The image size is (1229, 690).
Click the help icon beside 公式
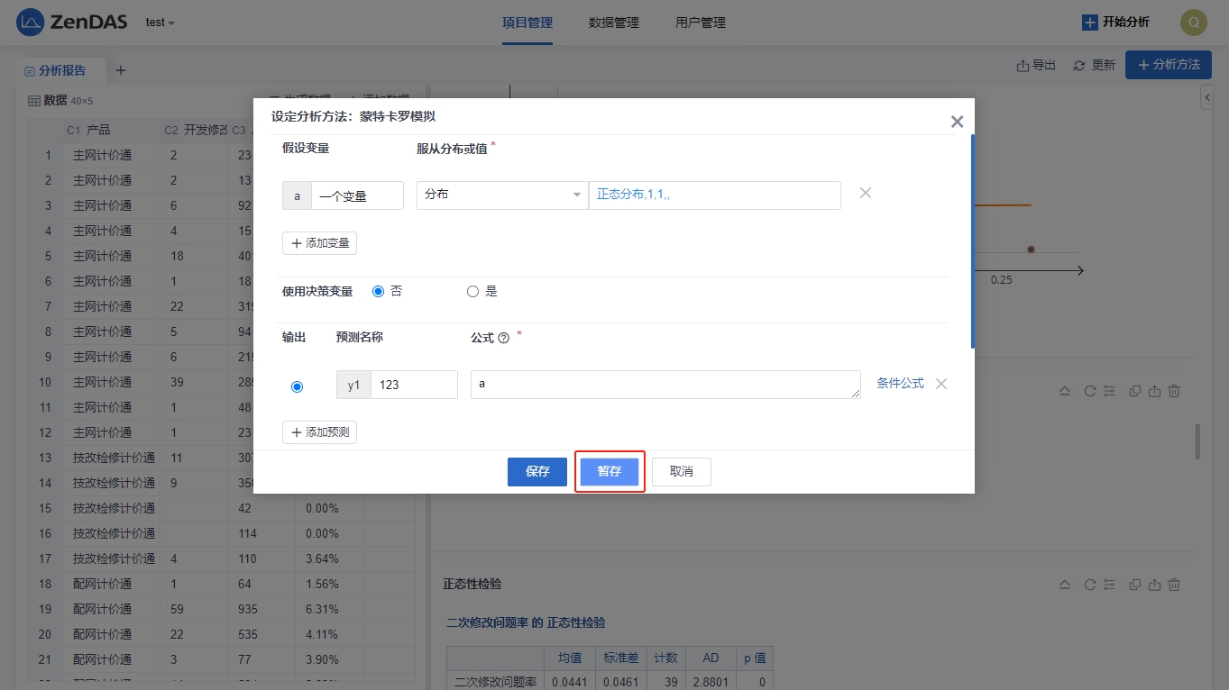click(x=504, y=338)
